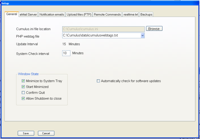
Task: Expand the PHP webtag file dropdown arrow
Action: (142, 36)
